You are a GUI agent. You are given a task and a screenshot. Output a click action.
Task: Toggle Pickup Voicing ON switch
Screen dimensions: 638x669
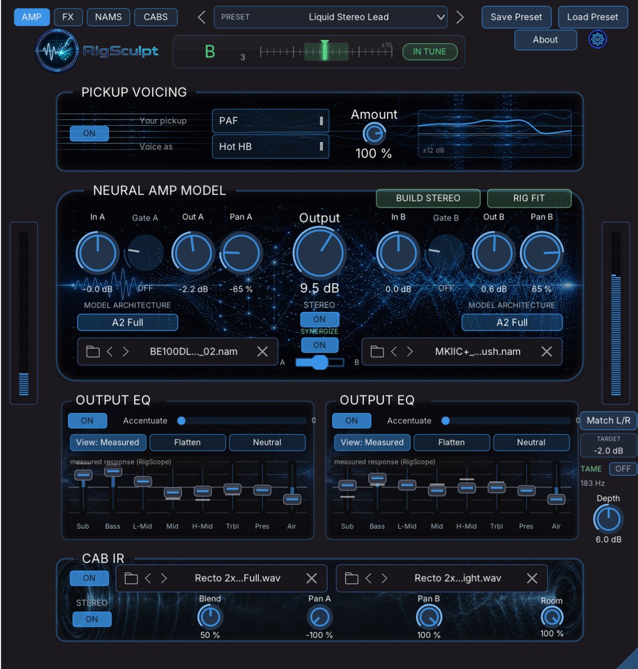point(89,133)
